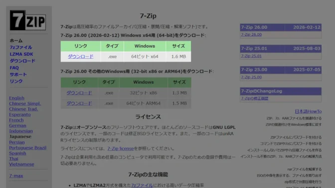Click the rarファイルを解凍する HowTo entry

click(305, 169)
